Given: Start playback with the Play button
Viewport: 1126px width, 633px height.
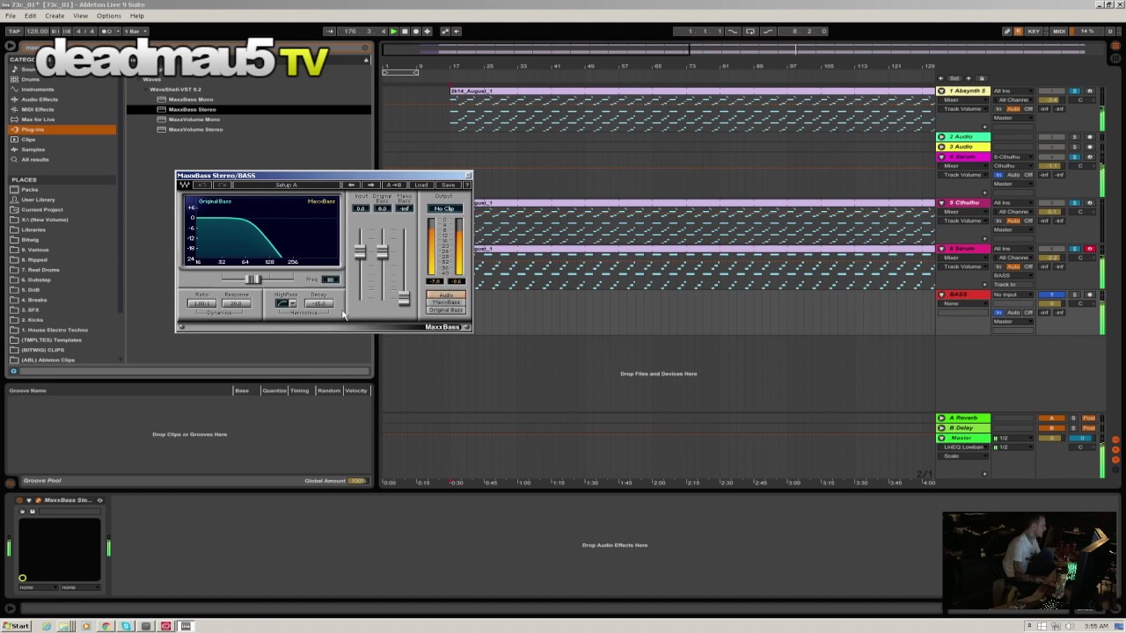Looking at the screenshot, I should click(x=393, y=32).
